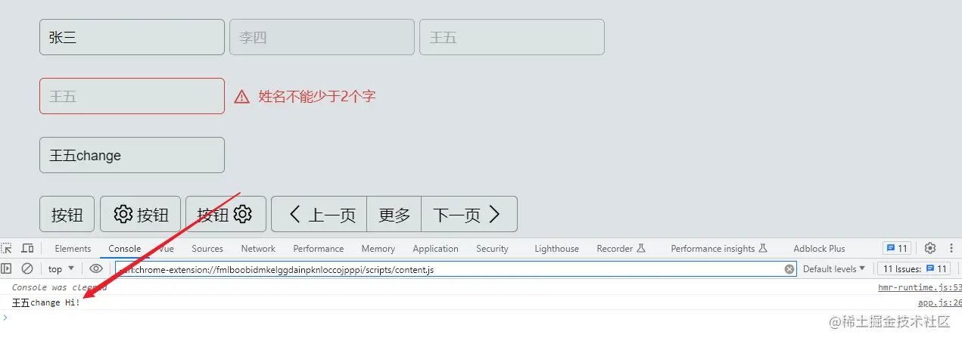
Task: Open the JavaScript context 'top' dropdown
Action: tap(61, 268)
